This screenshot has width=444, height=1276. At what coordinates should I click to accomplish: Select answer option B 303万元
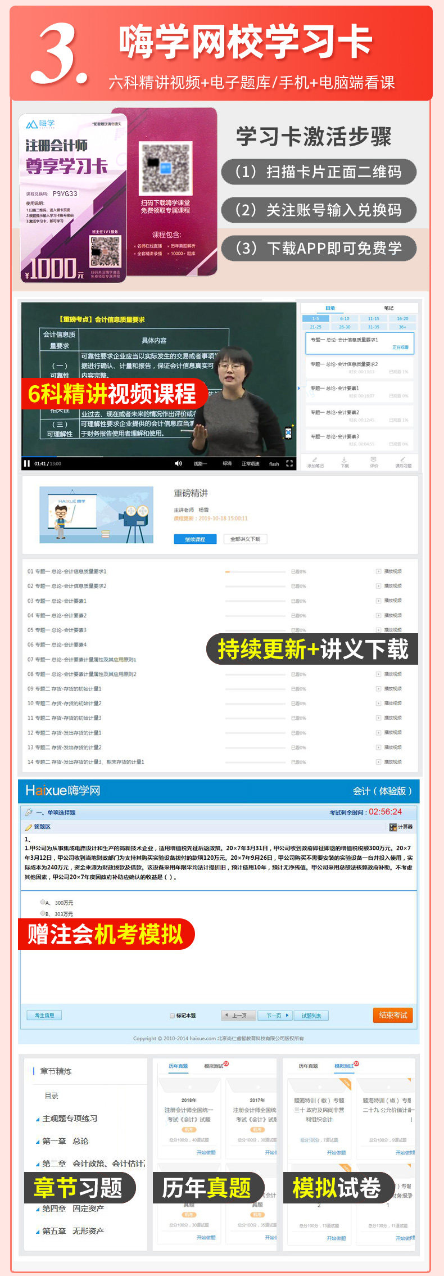coord(43,913)
